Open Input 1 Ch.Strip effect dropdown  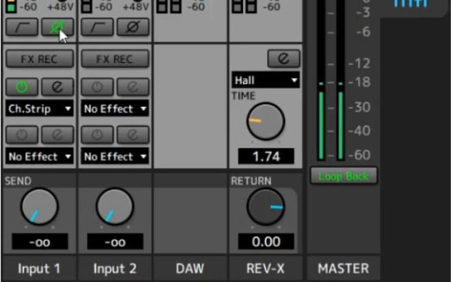click(40, 108)
